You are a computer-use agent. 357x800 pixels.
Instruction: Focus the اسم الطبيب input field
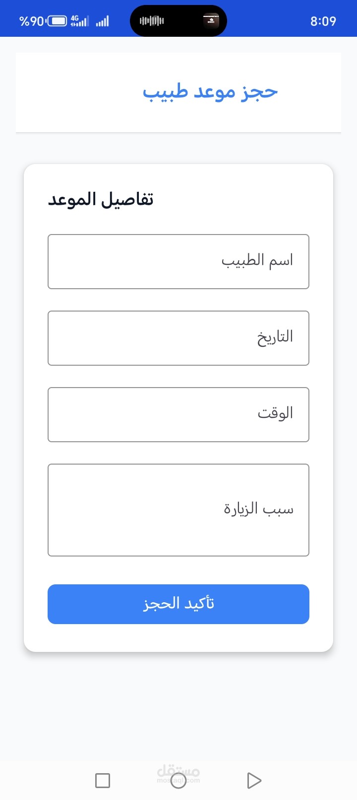(x=178, y=261)
